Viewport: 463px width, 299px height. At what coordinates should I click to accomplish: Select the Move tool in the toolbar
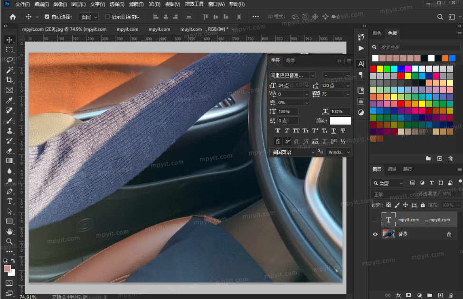[9, 40]
